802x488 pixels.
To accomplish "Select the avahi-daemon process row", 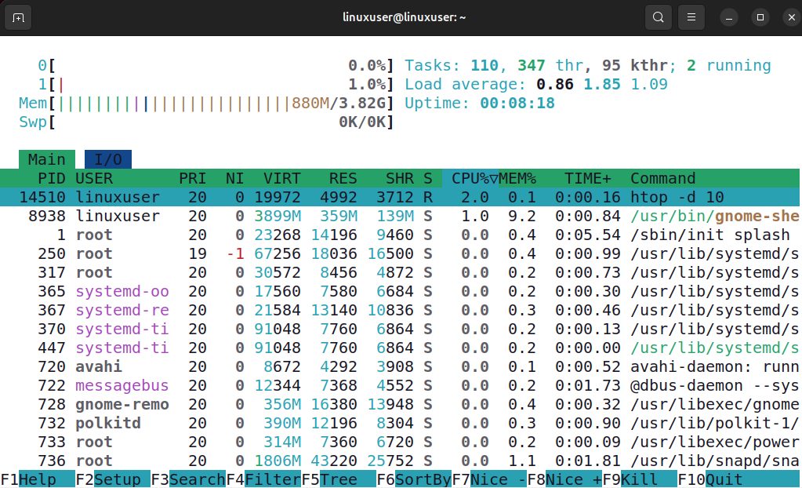I will coord(400,366).
